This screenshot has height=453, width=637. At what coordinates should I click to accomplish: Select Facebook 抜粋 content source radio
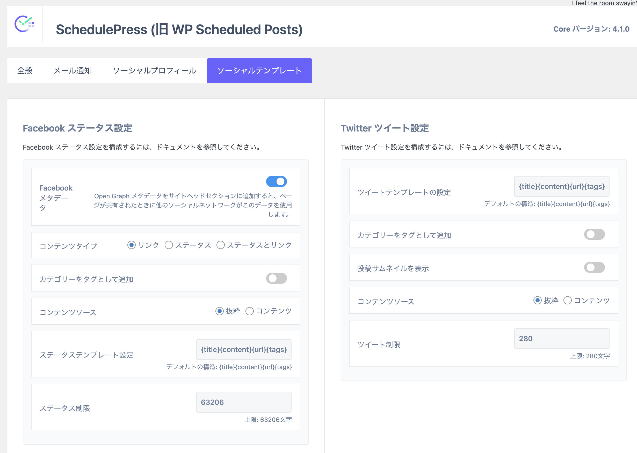pyautogui.click(x=220, y=311)
